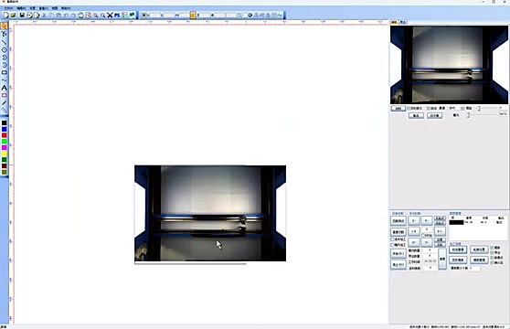
Task: Toggle the second checkbox under the camera preview
Action: coord(429,108)
